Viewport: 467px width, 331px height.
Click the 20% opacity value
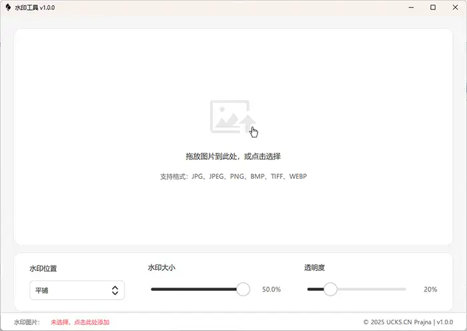[x=430, y=289]
